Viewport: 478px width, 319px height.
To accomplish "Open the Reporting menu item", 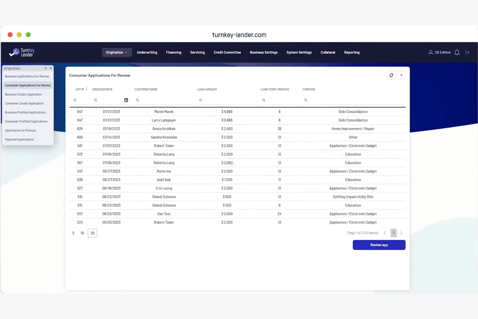I will coord(352,52).
